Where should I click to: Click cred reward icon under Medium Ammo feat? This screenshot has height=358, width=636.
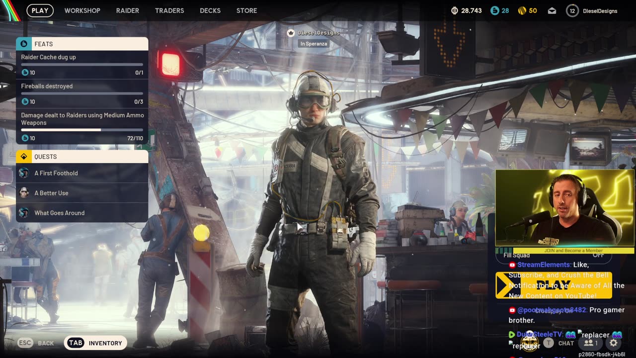click(x=25, y=138)
